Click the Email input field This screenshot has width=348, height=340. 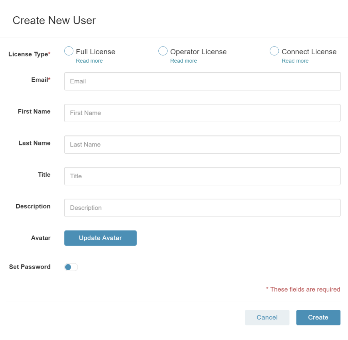pos(202,81)
